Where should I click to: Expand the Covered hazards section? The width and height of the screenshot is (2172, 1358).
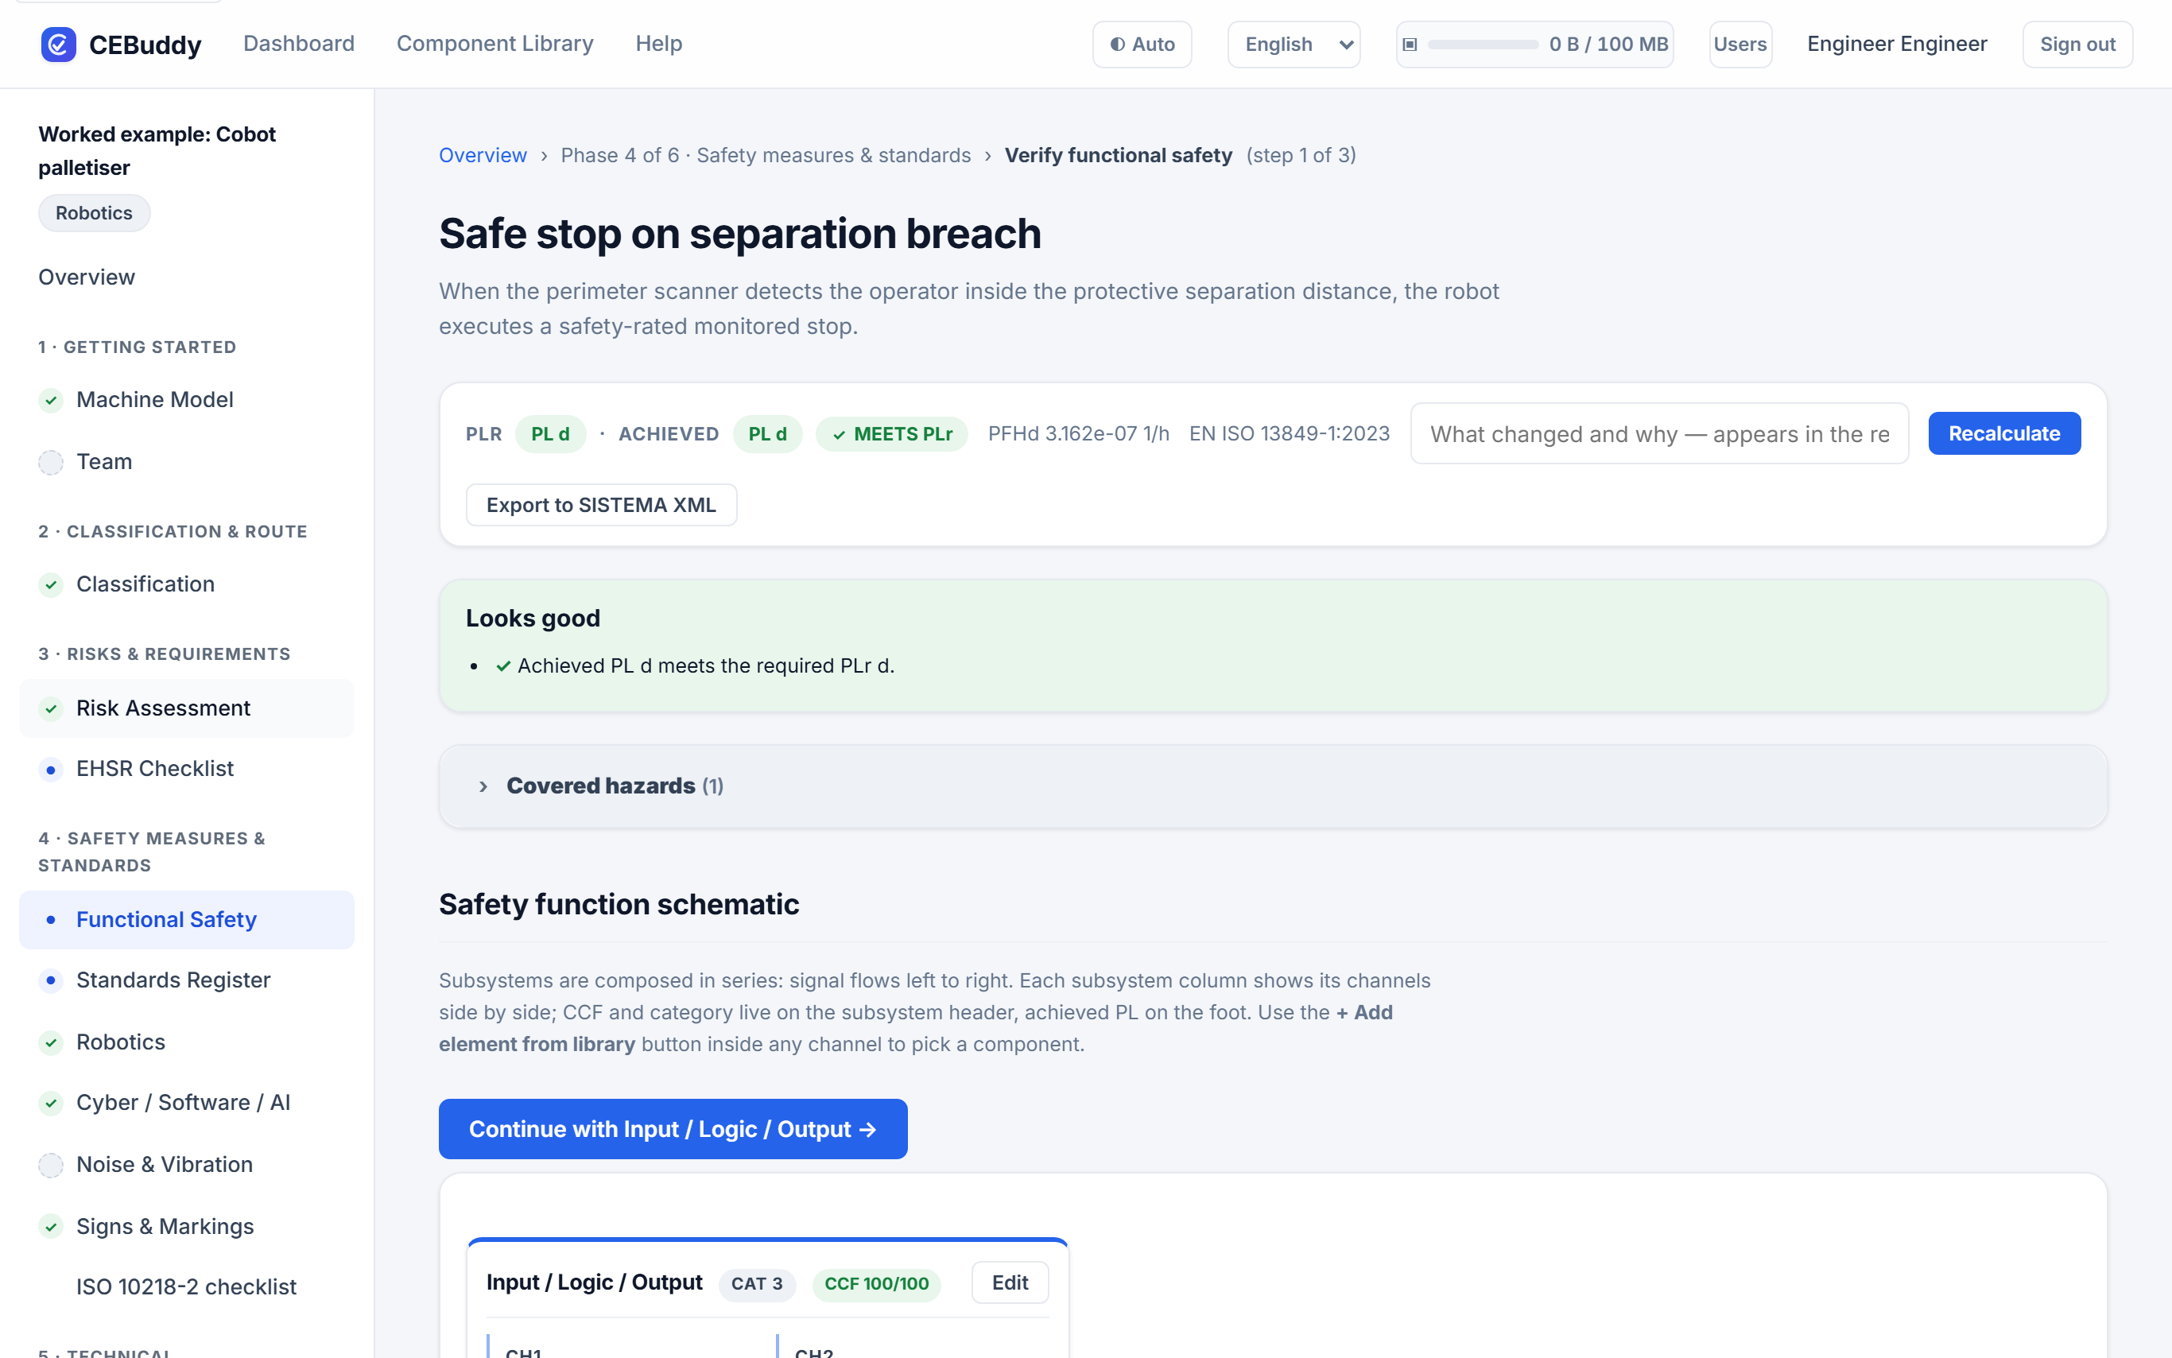click(x=1272, y=786)
